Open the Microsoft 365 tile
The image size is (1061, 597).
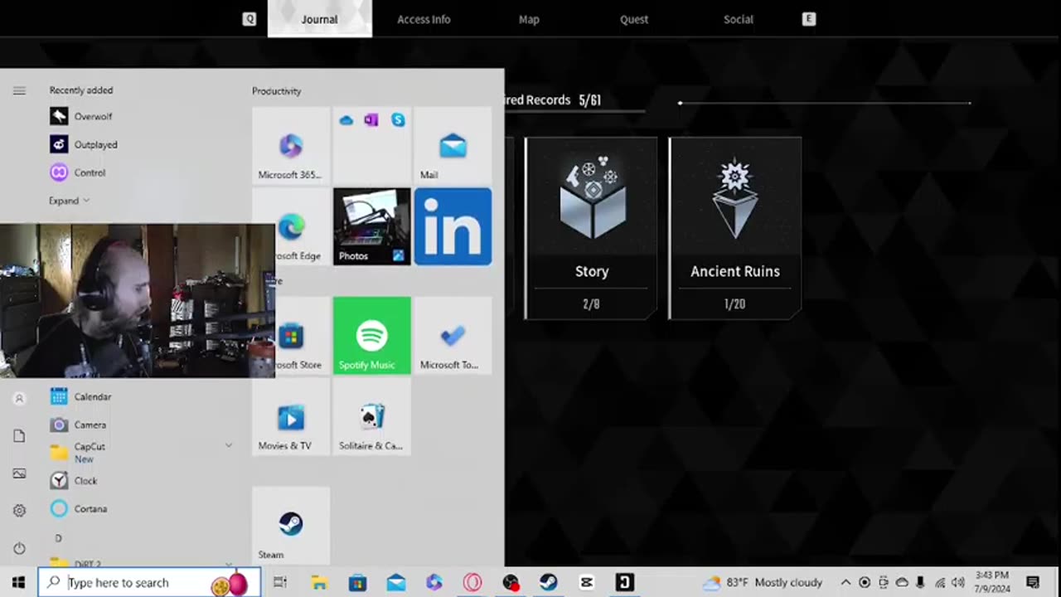(290, 145)
